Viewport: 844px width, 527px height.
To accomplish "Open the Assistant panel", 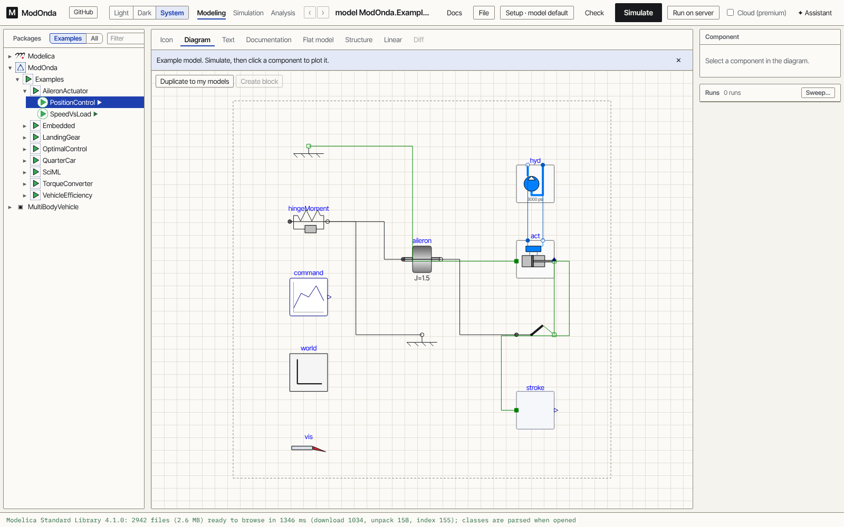I will coord(814,13).
